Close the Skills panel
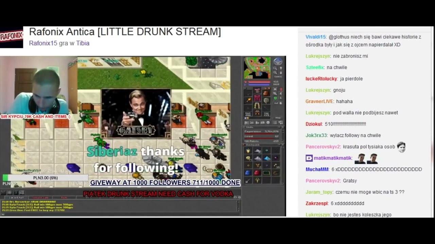Viewport: 435px width, 244px height. click(283, 127)
